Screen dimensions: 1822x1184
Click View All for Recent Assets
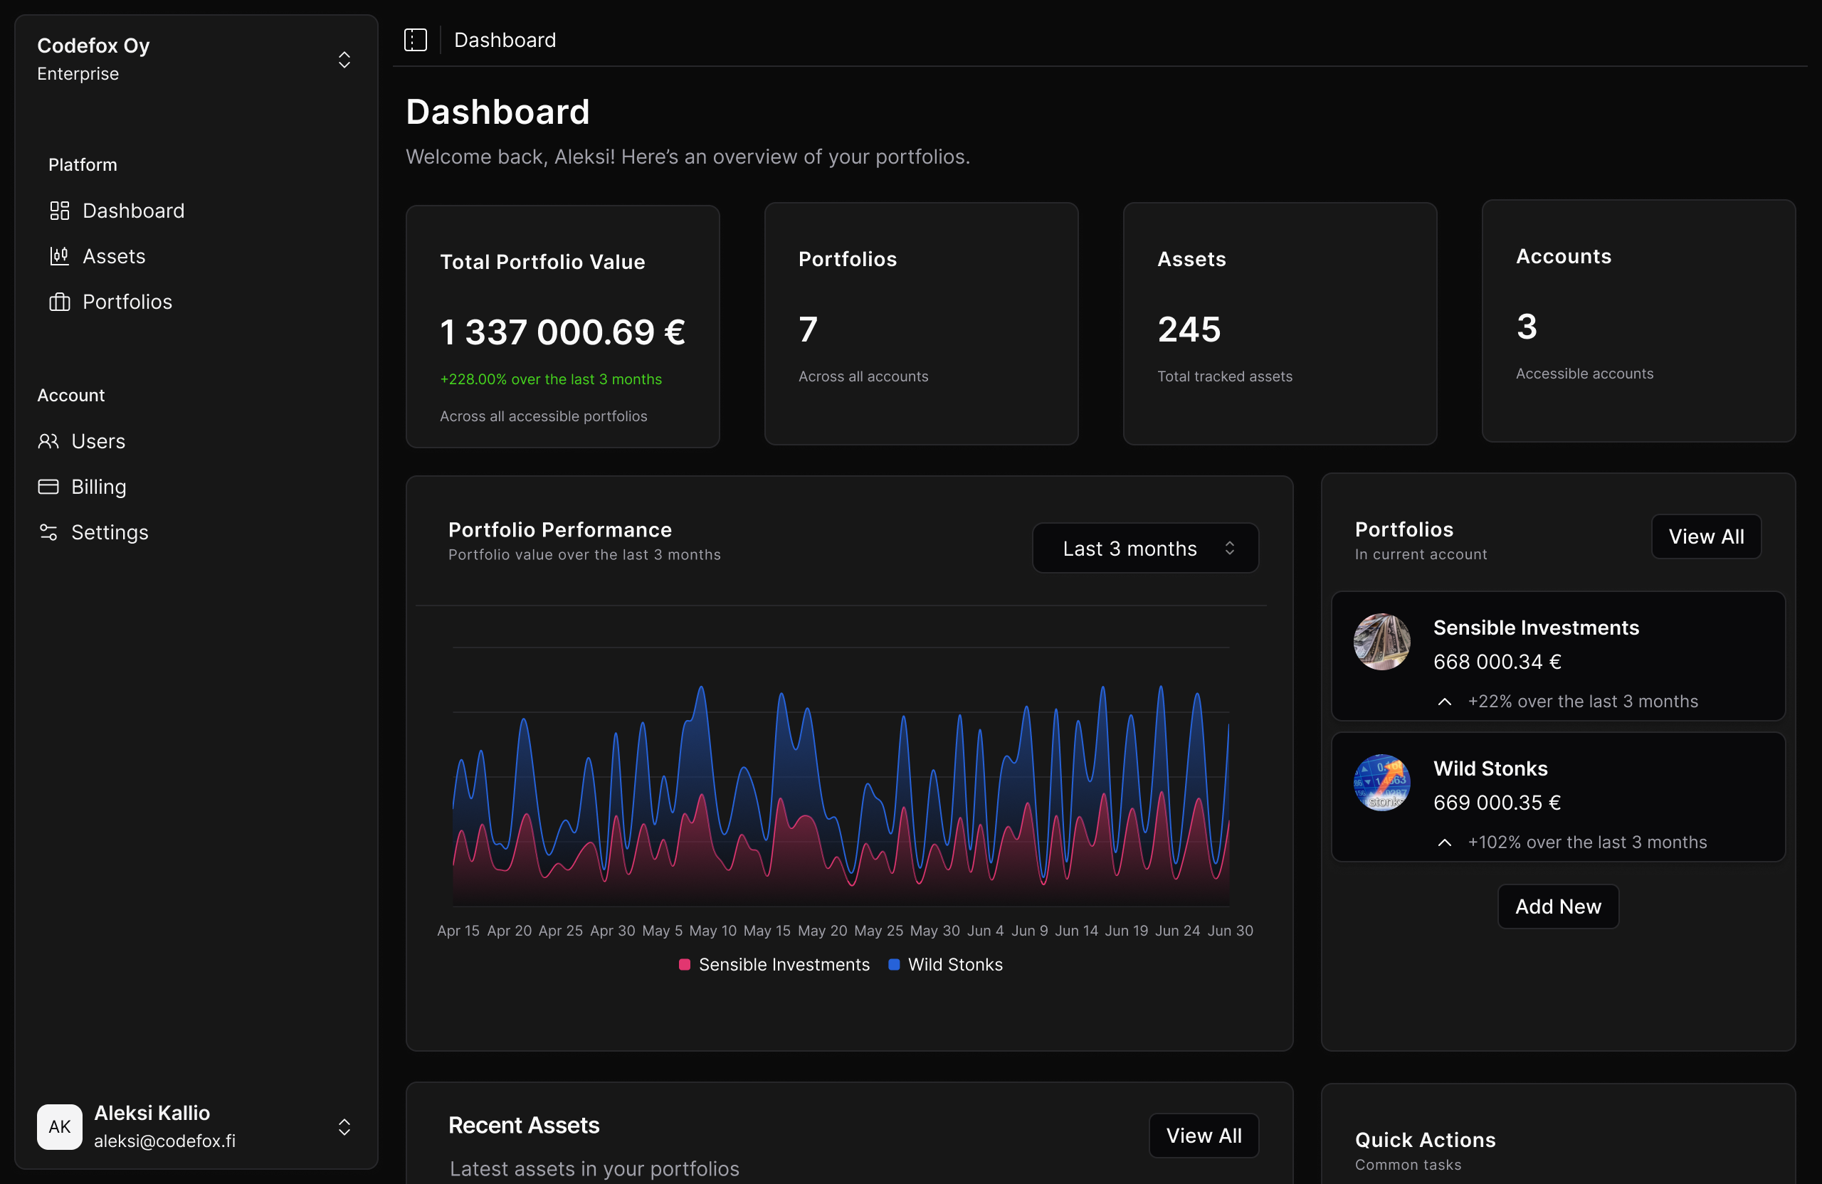point(1203,1135)
